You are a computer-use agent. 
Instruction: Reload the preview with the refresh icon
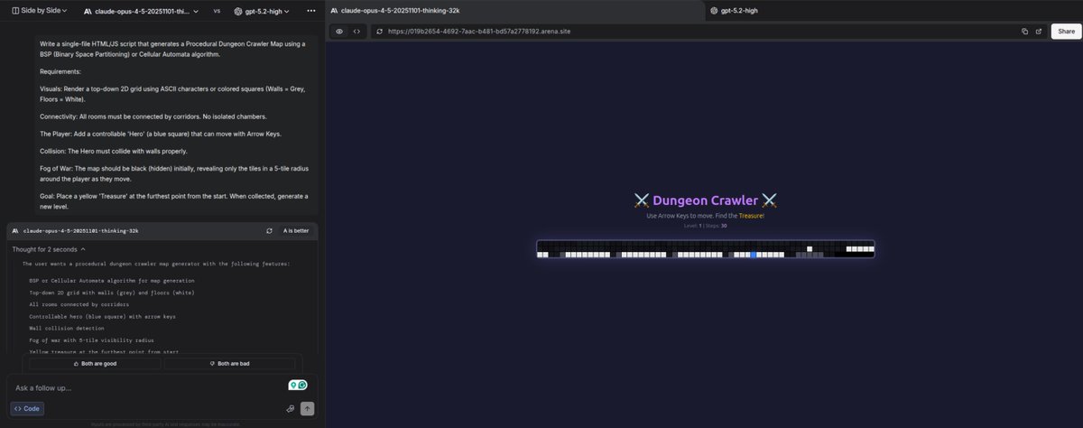tap(379, 31)
